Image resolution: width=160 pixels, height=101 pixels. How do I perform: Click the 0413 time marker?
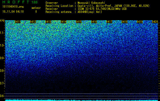click(x=48, y=22)
